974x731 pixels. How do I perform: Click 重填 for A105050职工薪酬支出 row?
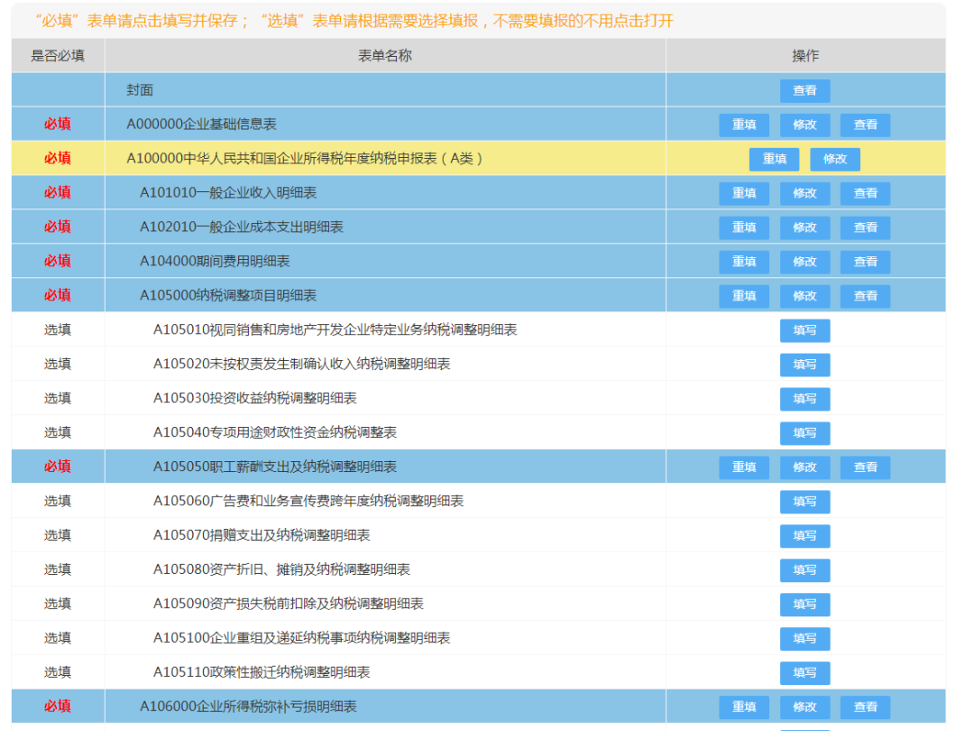[x=743, y=467]
